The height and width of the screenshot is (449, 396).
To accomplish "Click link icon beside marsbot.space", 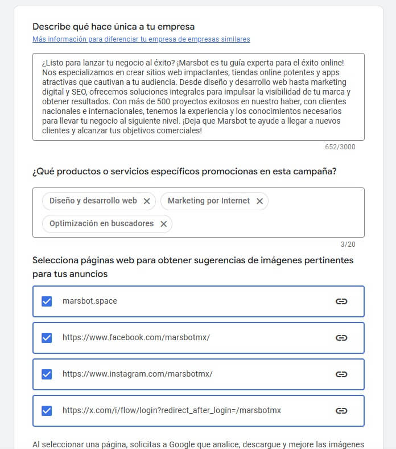I will tap(341, 301).
